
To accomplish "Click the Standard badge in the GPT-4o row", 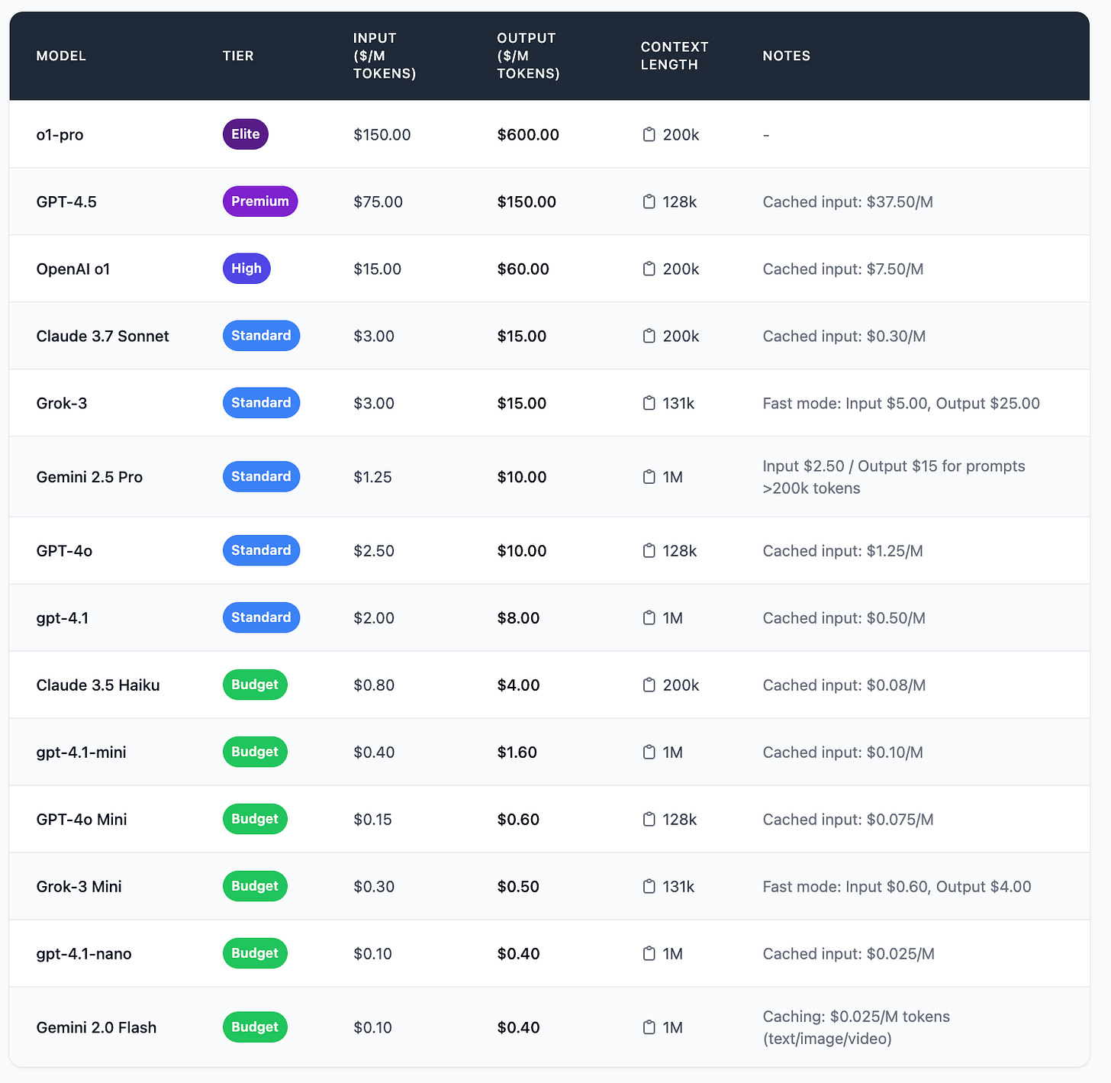I will pos(261,550).
